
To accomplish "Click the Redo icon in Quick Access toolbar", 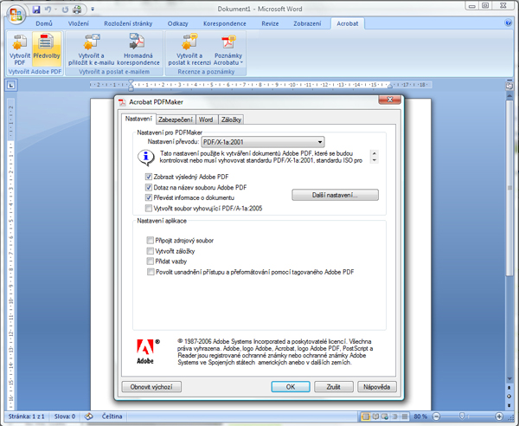I will [x=65, y=10].
